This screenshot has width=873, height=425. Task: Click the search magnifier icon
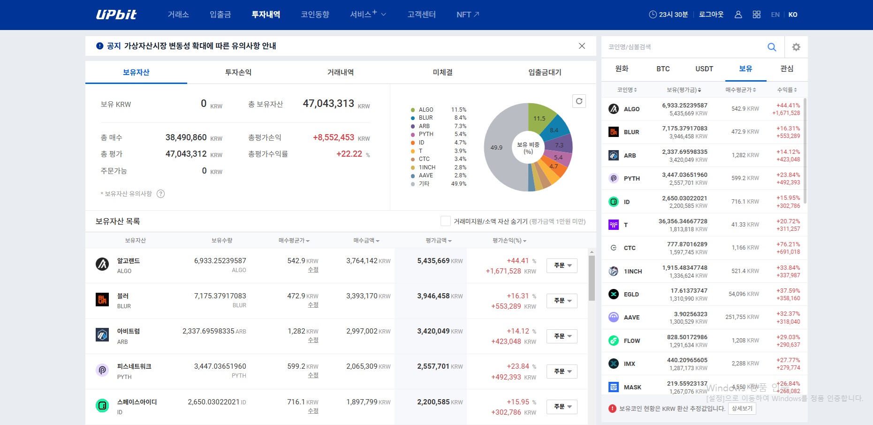click(x=772, y=47)
